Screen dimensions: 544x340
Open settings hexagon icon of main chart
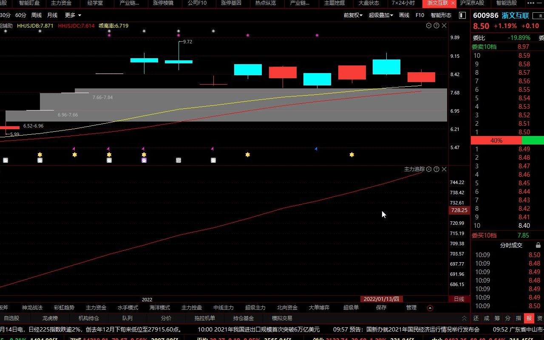tap(429, 25)
